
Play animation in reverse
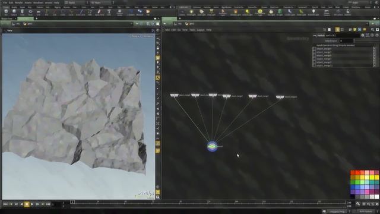[21, 204]
